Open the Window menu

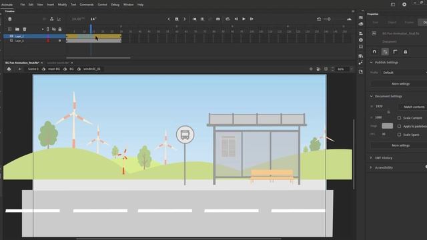(x=128, y=5)
